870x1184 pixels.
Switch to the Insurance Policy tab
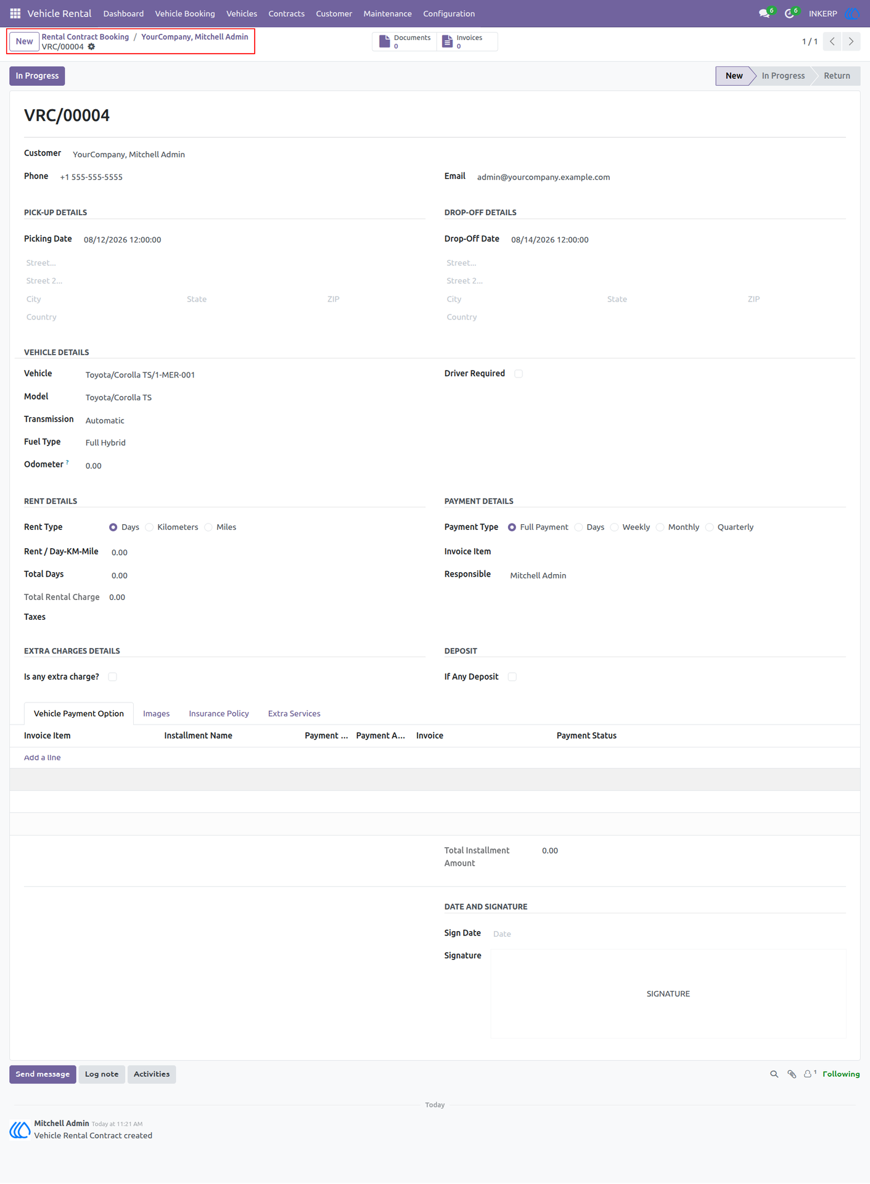click(219, 713)
